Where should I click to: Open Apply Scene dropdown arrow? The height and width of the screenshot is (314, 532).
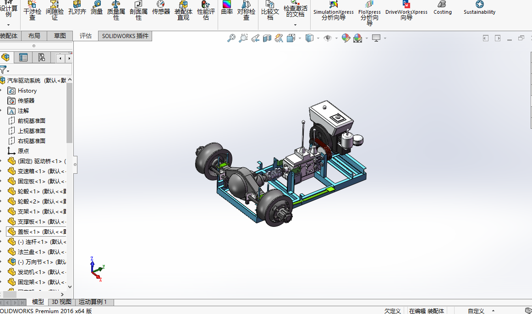367,39
